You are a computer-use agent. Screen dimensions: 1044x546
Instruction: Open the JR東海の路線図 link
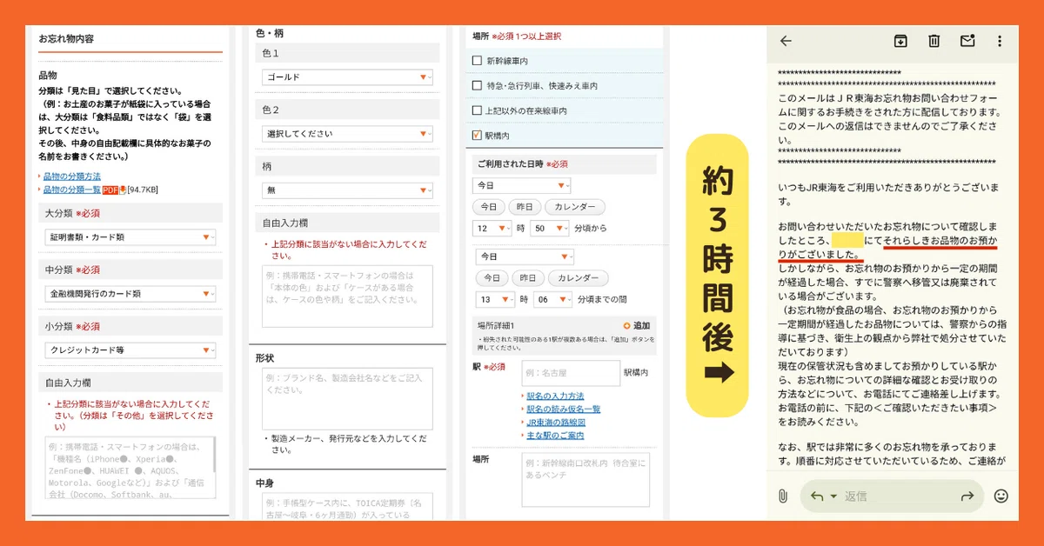click(555, 422)
